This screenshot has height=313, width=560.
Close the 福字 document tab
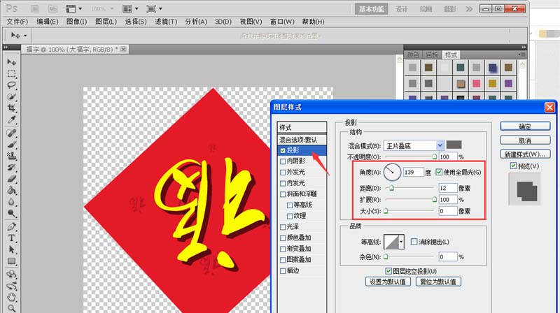pos(123,49)
